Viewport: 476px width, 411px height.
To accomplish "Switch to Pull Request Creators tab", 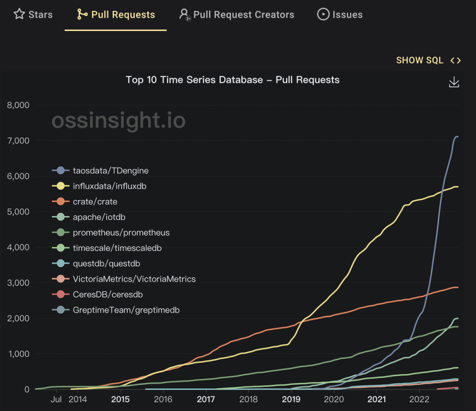I will (237, 15).
